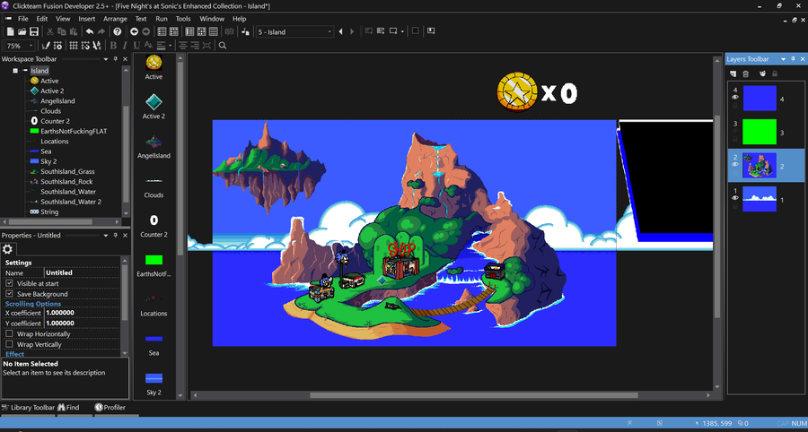The image size is (808, 432).
Task: Open the Settings gear tab in Properties
Action: point(8,249)
